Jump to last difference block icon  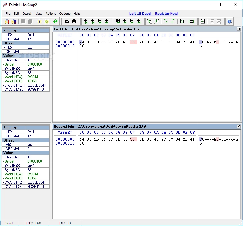pos(106,21)
